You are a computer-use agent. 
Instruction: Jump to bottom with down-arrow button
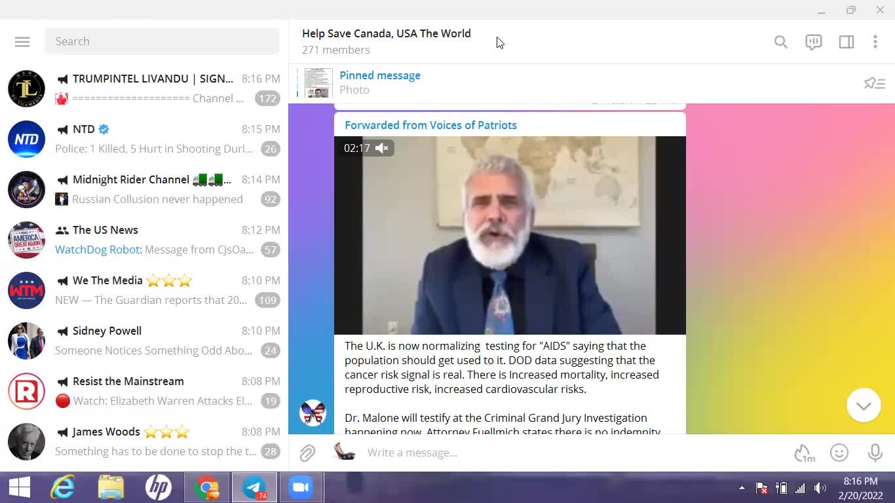click(x=864, y=405)
